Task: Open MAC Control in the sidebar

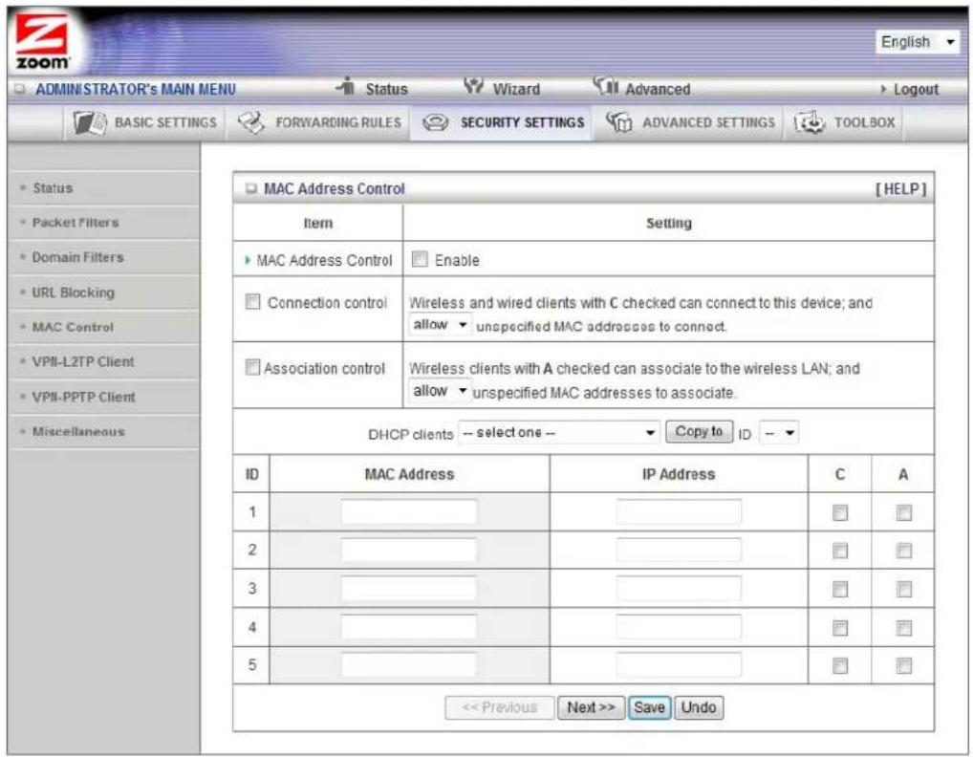Action: (x=73, y=327)
